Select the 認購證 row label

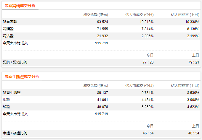[x=8, y=29]
